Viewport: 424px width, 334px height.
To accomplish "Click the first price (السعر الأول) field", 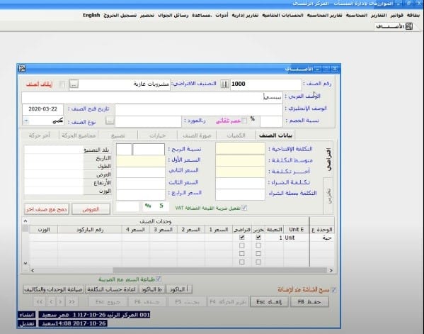I will 140,161.
